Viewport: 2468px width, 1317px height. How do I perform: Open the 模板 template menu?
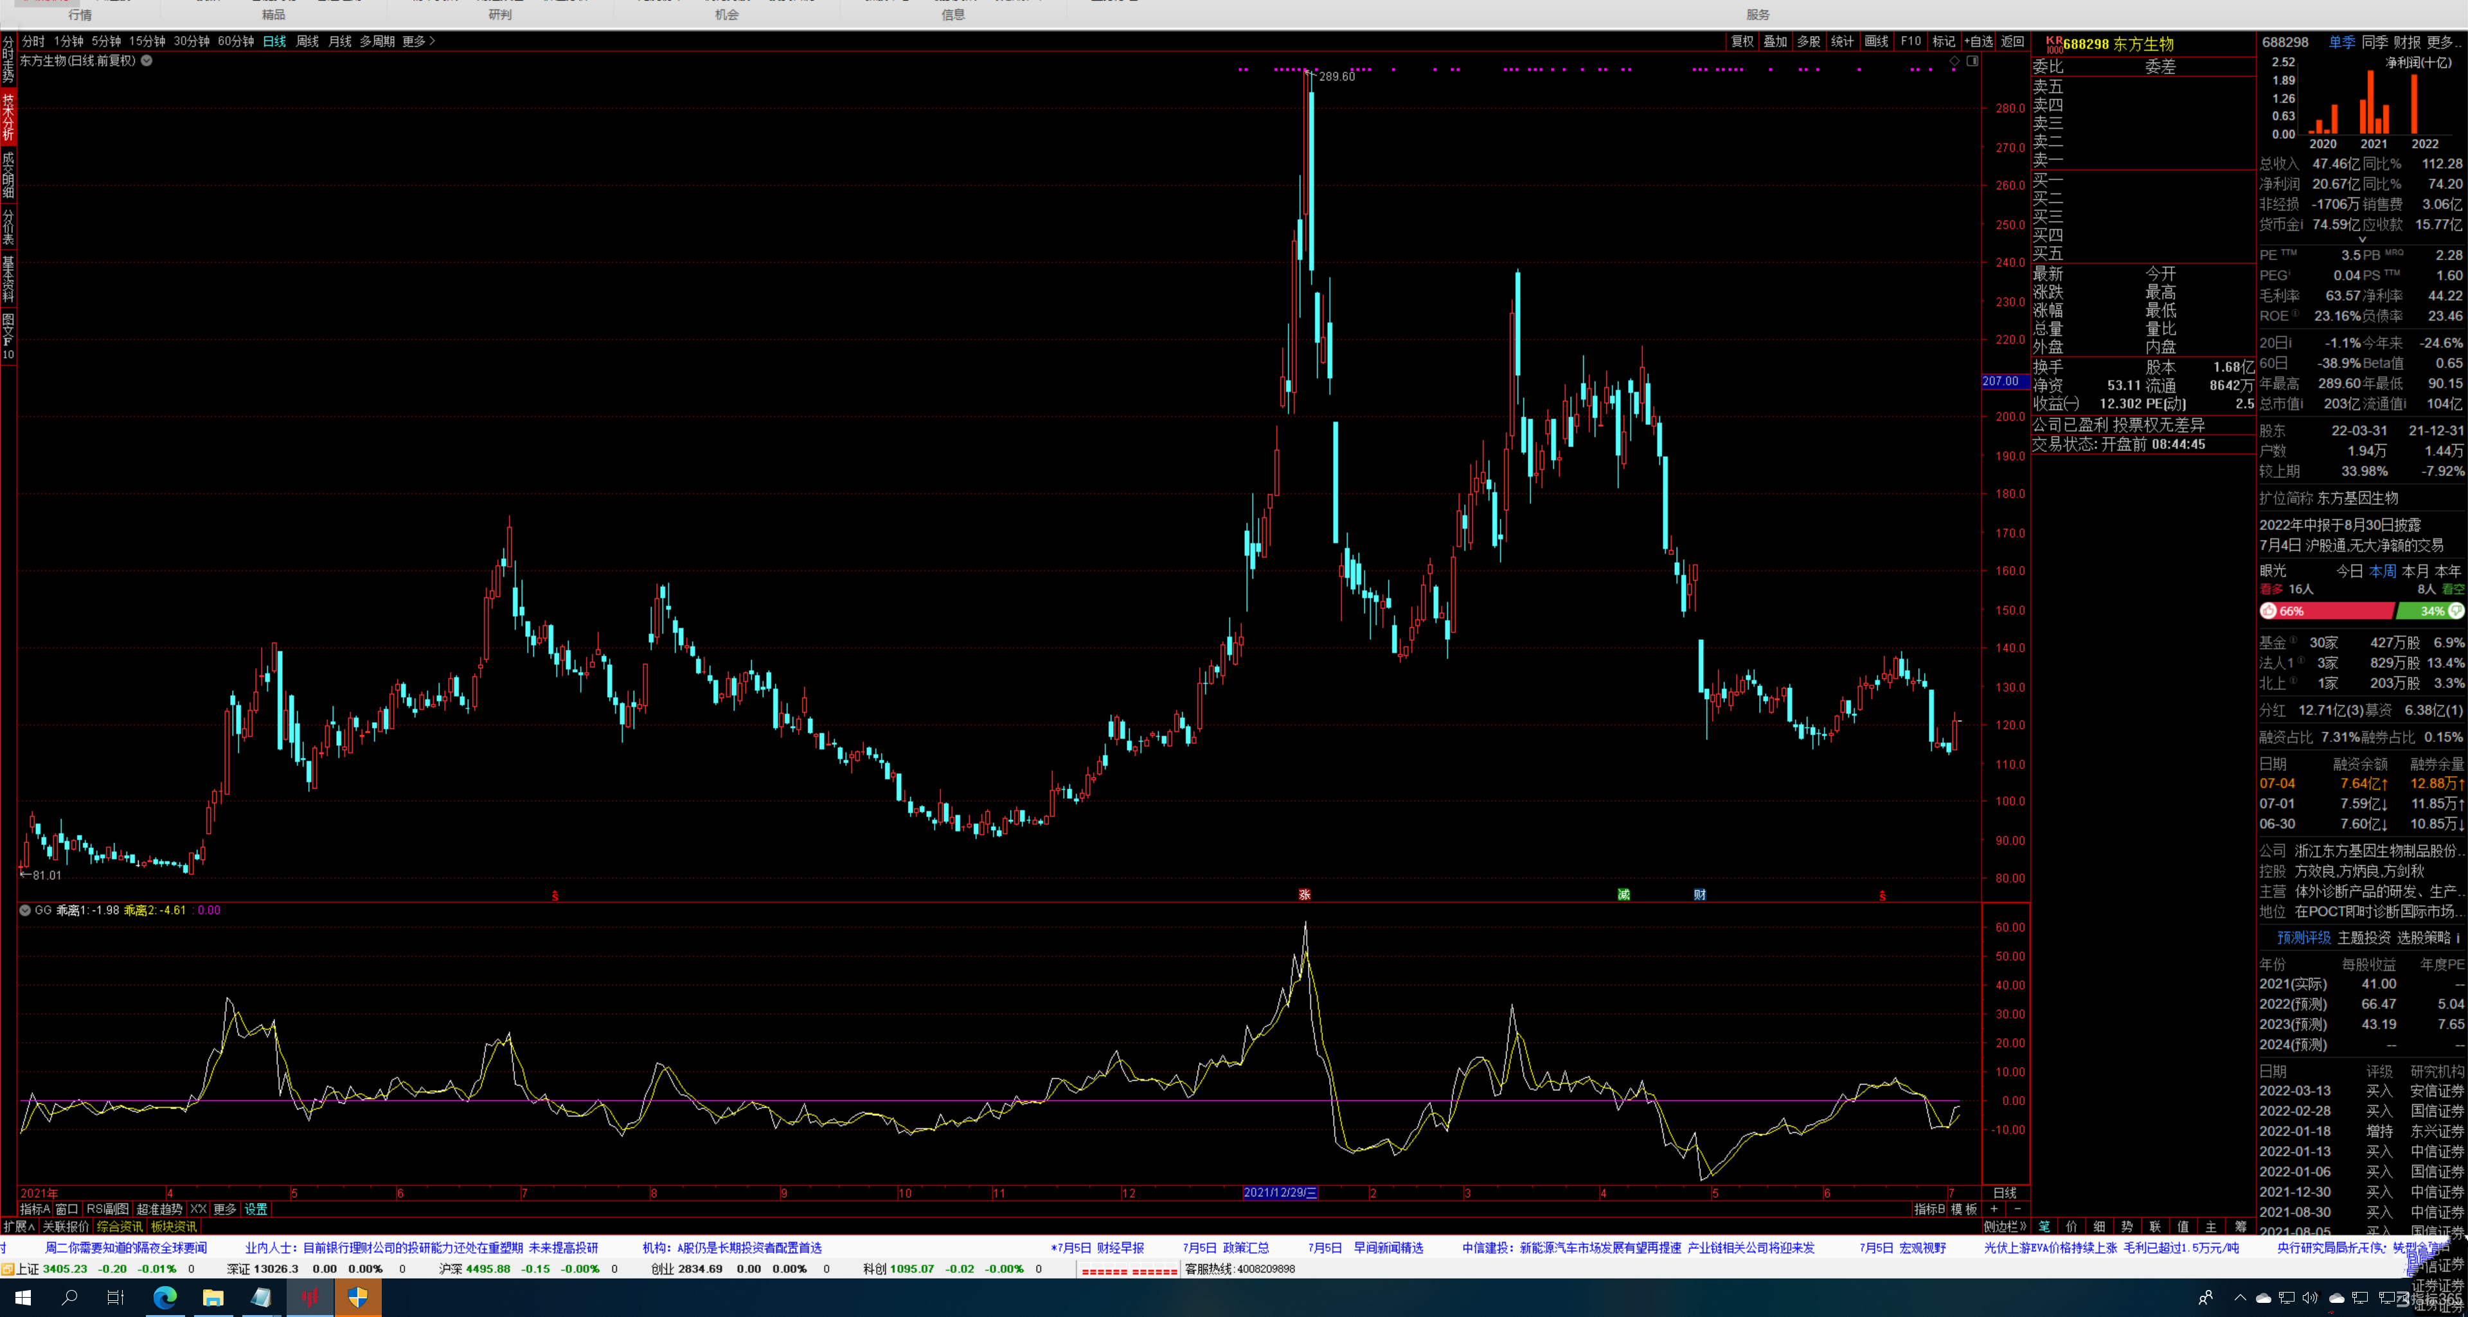pos(1964,1209)
